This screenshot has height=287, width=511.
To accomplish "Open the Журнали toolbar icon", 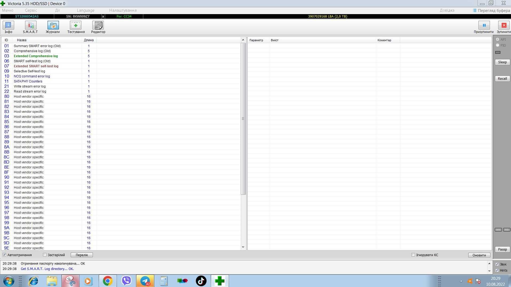I will pos(53,27).
